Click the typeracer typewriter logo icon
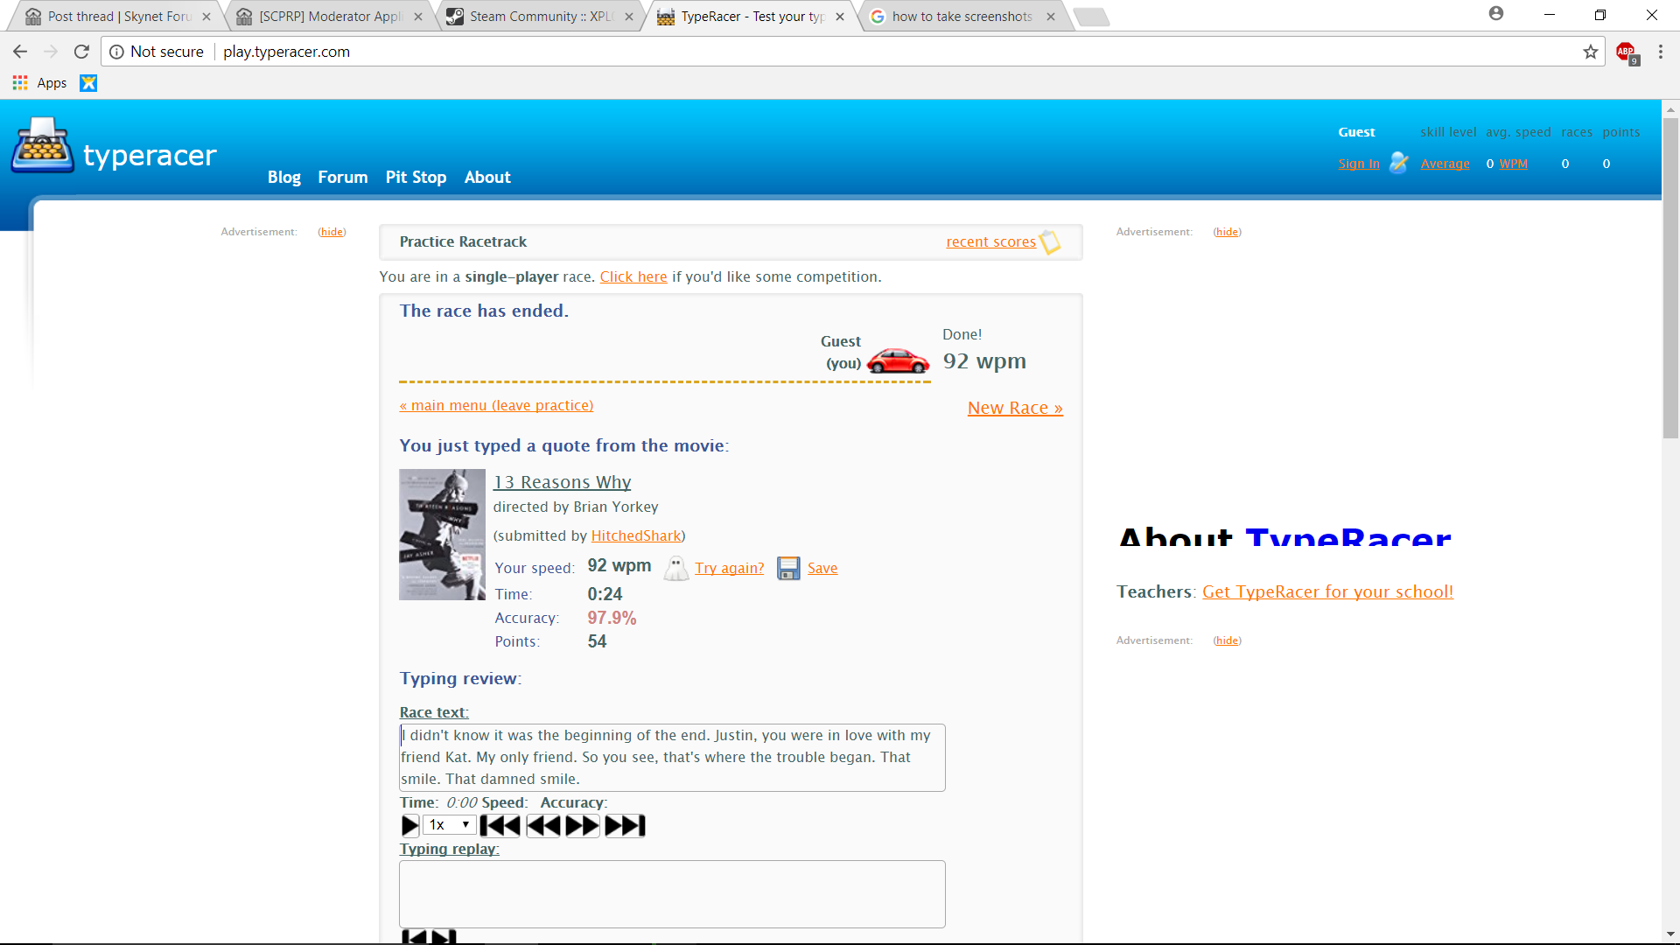The width and height of the screenshot is (1680, 945). point(42,146)
